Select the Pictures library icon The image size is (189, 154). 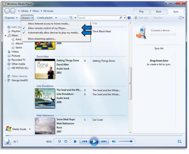click(9, 56)
